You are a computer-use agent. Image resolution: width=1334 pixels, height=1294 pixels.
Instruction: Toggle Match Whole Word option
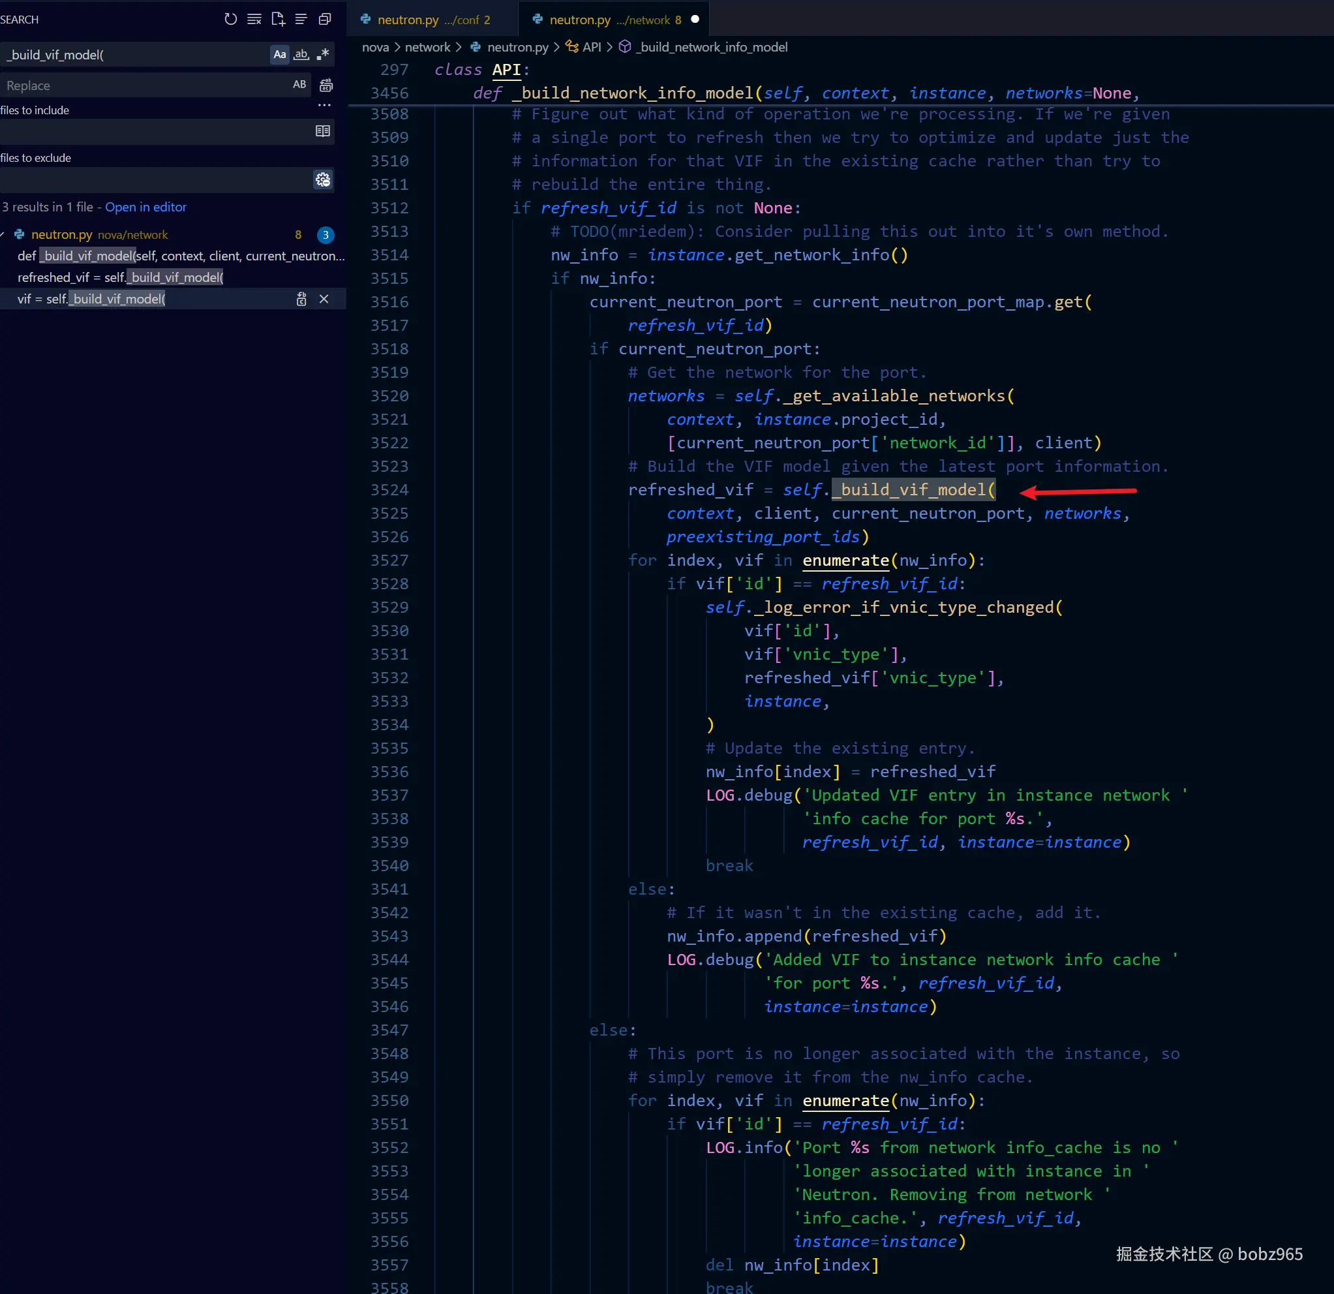(x=301, y=54)
